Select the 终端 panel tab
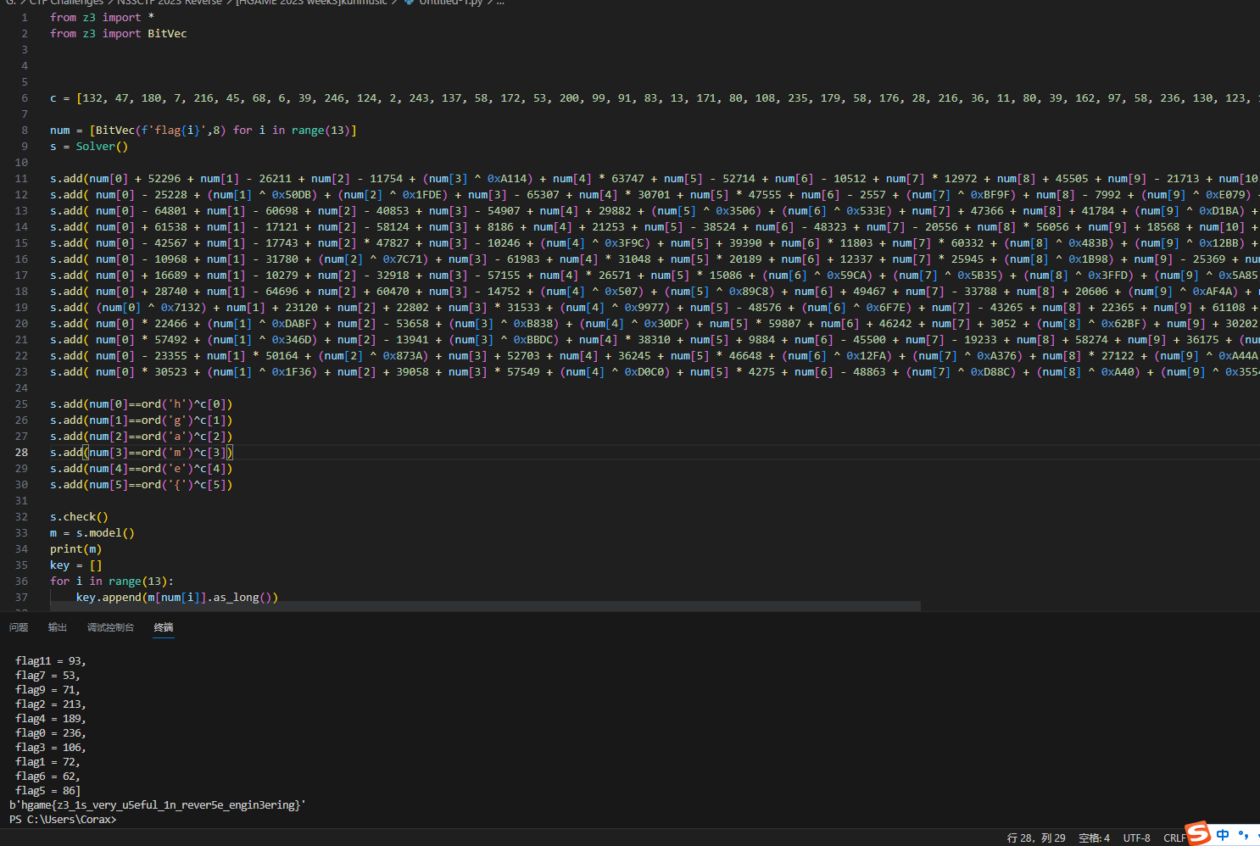This screenshot has height=846, width=1260. coord(164,627)
